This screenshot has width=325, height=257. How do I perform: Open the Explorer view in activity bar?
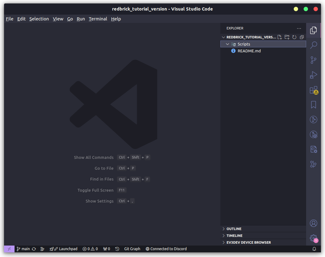click(x=313, y=30)
